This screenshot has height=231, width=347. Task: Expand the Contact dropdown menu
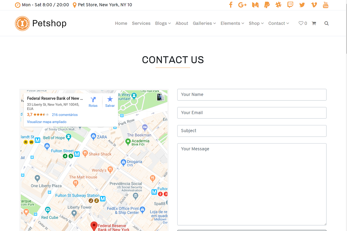[279, 23]
